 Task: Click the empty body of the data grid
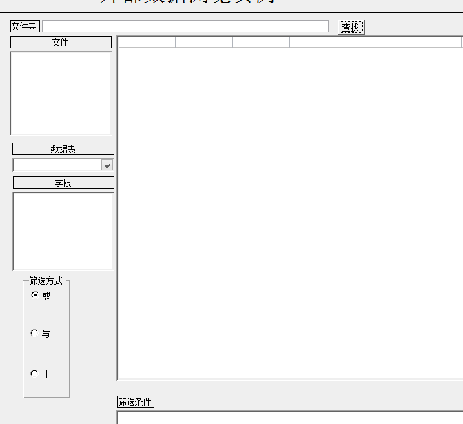click(x=289, y=207)
